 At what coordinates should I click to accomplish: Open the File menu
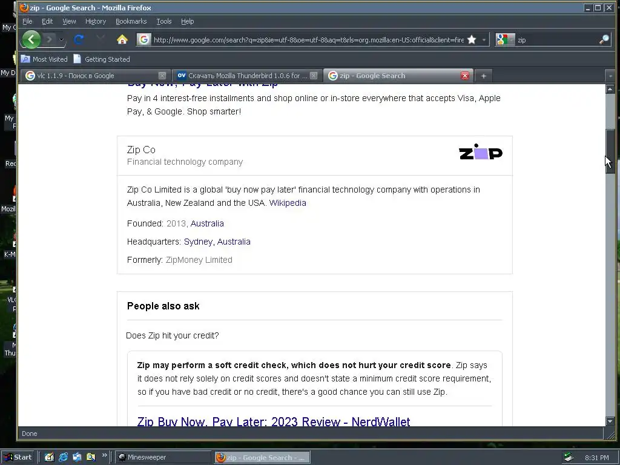tap(27, 21)
